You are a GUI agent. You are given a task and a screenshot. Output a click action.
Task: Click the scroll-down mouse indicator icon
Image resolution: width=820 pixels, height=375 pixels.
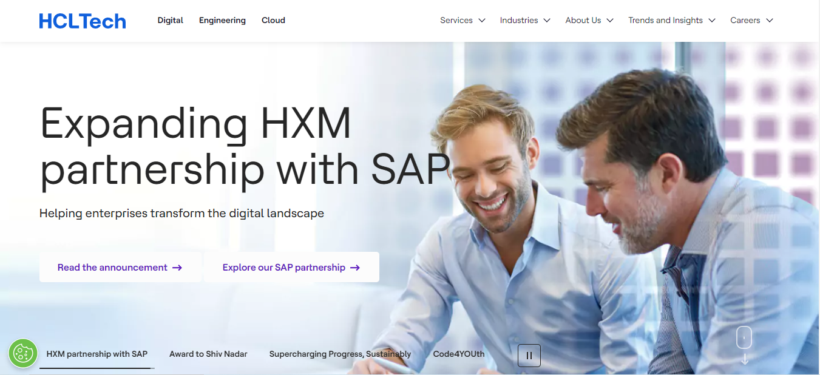click(x=745, y=337)
